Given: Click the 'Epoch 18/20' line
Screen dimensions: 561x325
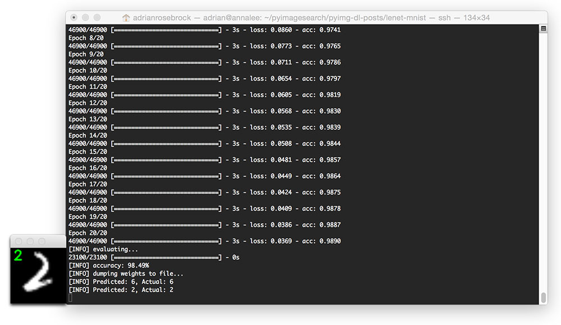Looking at the screenshot, I should (88, 201).
